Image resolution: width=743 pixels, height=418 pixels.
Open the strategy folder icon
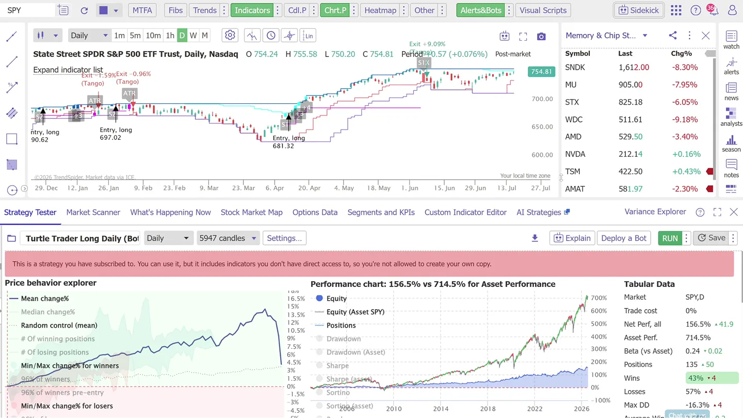coord(11,238)
